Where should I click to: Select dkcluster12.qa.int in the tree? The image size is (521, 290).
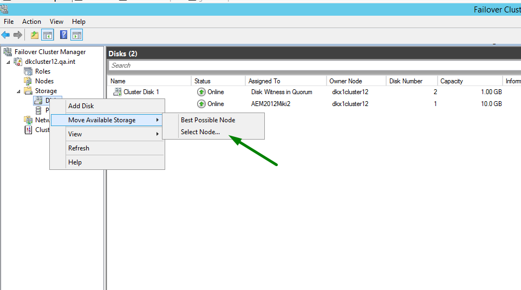(50, 62)
